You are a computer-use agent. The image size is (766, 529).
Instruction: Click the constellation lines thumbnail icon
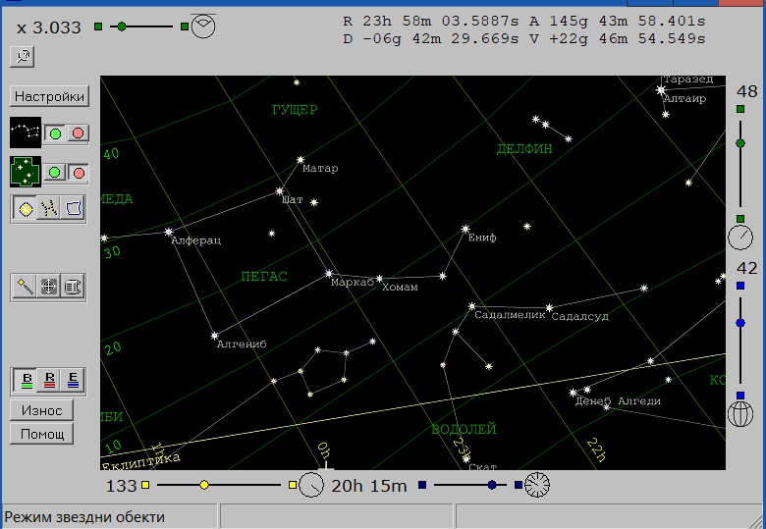[26, 132]
